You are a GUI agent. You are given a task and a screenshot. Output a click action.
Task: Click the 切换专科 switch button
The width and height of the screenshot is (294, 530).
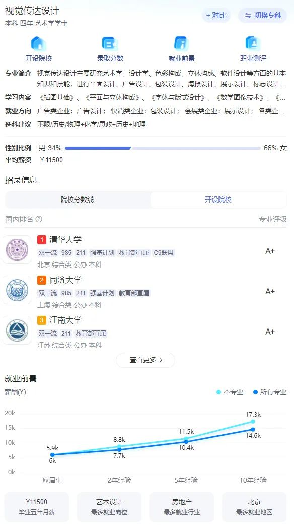[263, 15]
